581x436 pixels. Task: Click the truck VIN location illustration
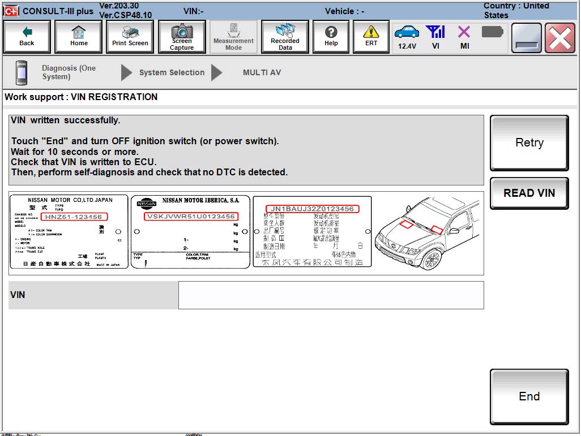click(428, 233)
